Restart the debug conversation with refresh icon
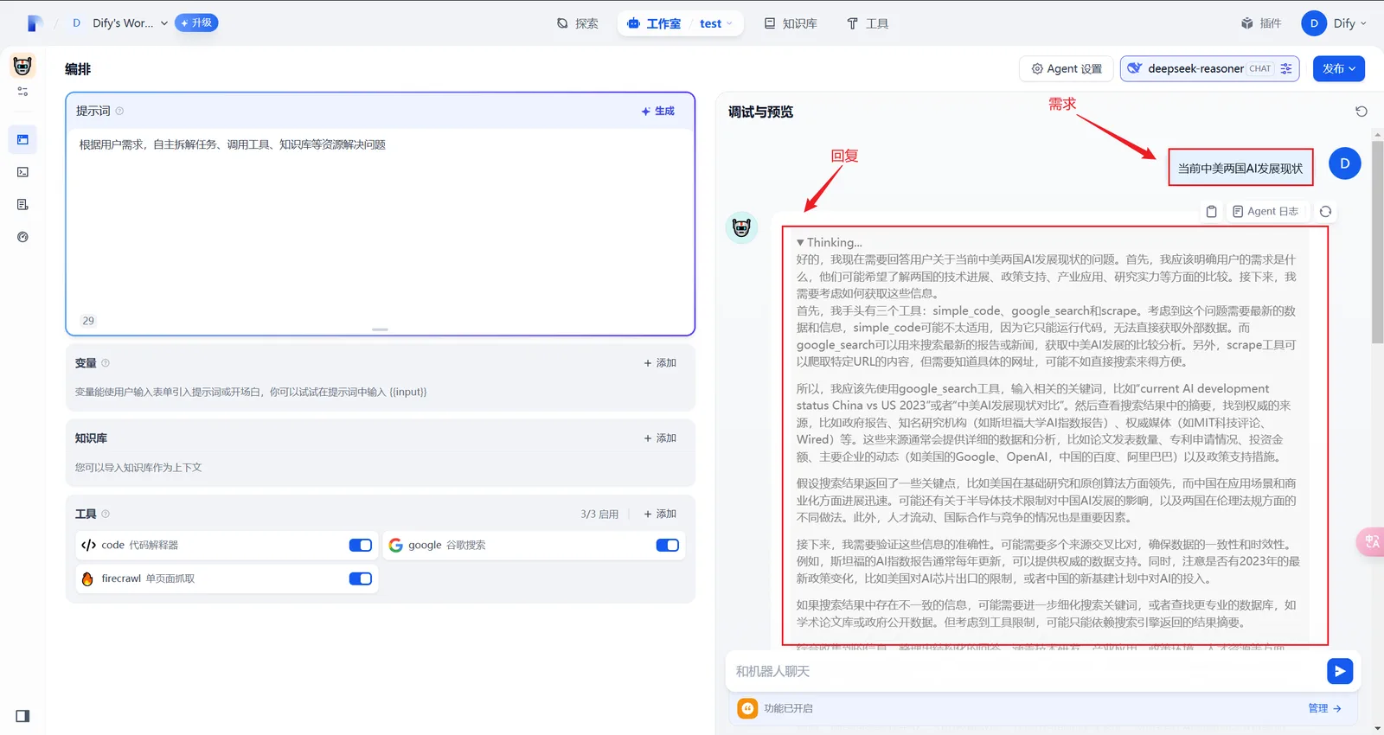This screenshot has width=1384, height=735. pyautogui.click(x=1361, y=112)
